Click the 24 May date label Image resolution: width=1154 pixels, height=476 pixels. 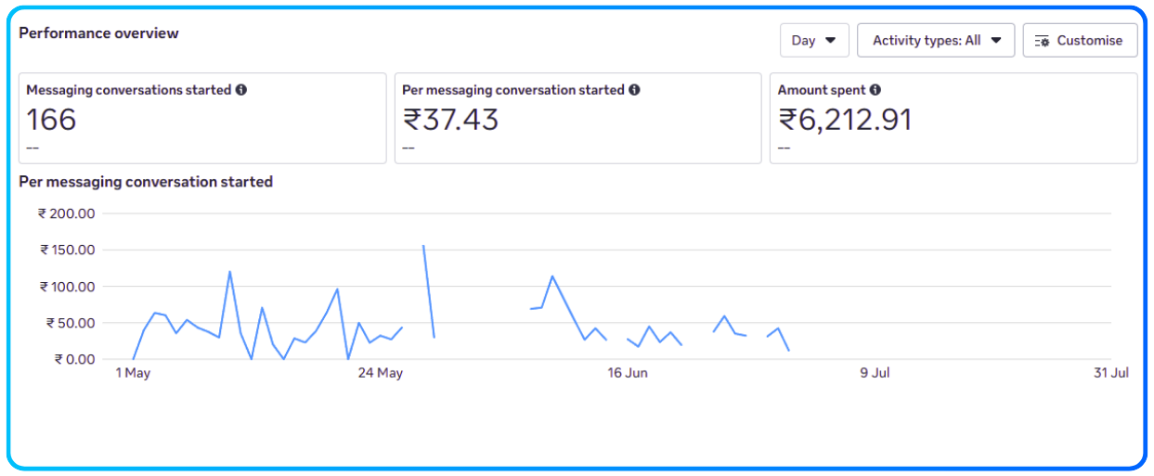point(381,373)
